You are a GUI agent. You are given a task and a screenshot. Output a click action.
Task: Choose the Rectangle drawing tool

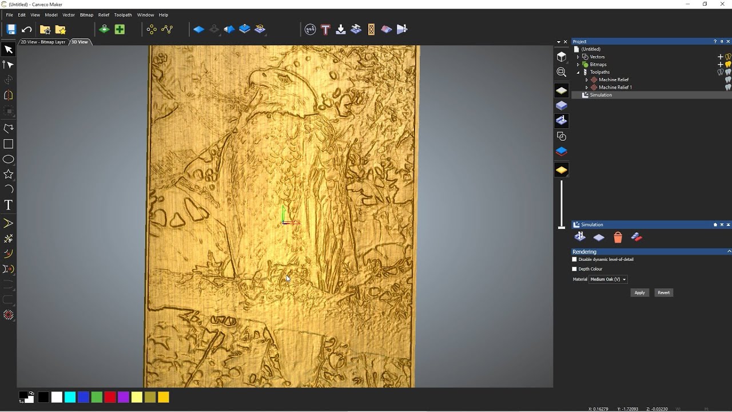tap(9, 144)
